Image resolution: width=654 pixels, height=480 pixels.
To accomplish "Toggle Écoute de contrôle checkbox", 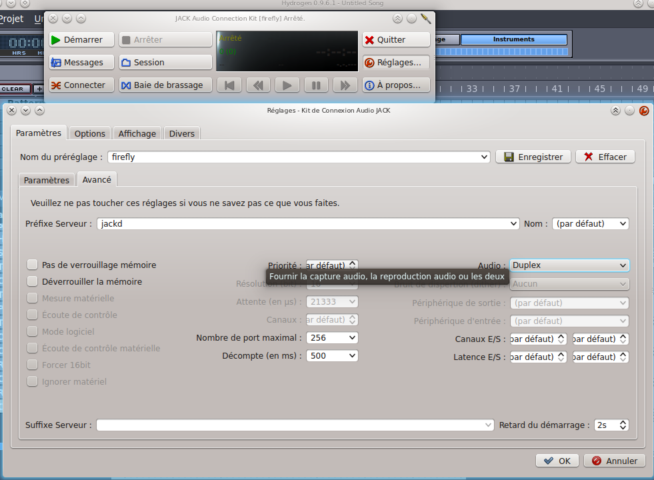I will point(32,315).
